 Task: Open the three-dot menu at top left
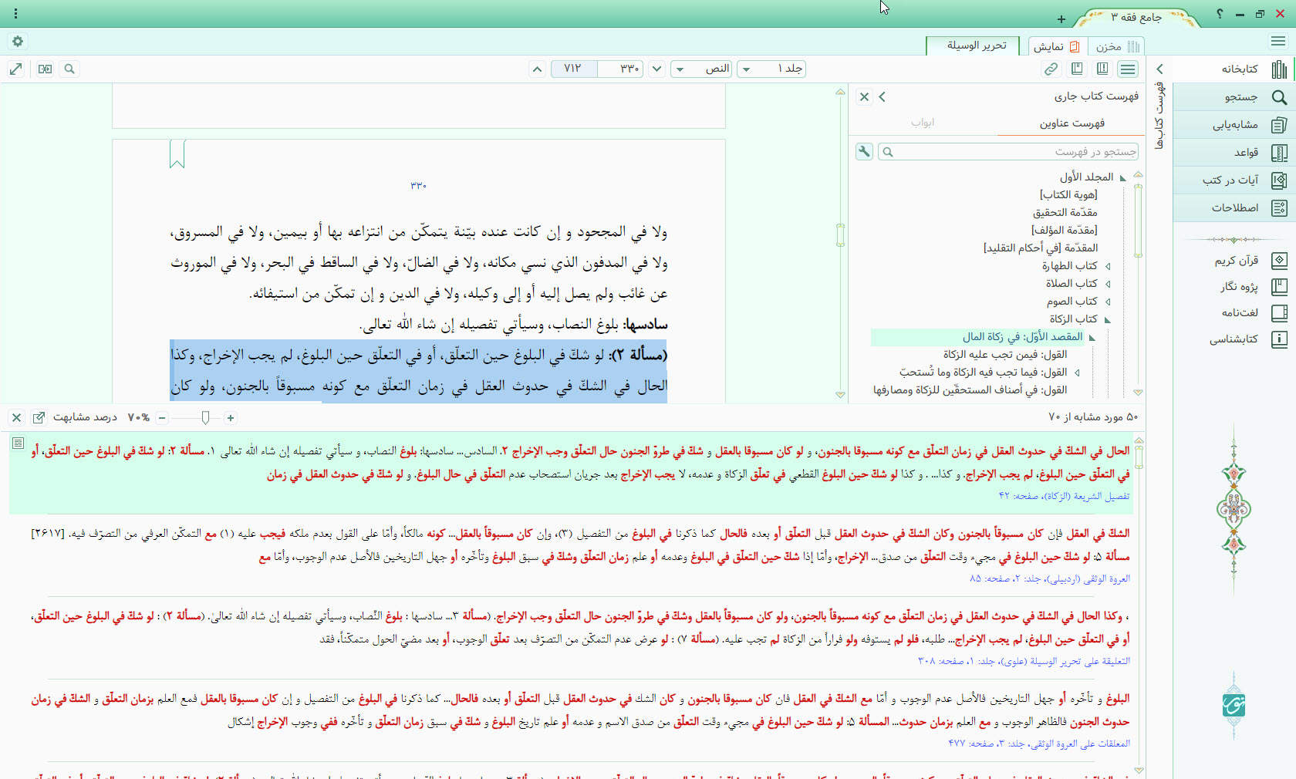tap(15, 14)
